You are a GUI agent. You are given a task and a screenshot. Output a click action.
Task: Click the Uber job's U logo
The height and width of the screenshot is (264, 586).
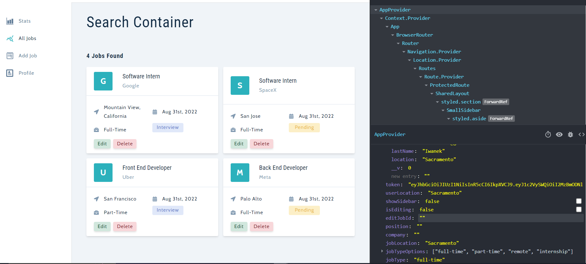point(103,173)
